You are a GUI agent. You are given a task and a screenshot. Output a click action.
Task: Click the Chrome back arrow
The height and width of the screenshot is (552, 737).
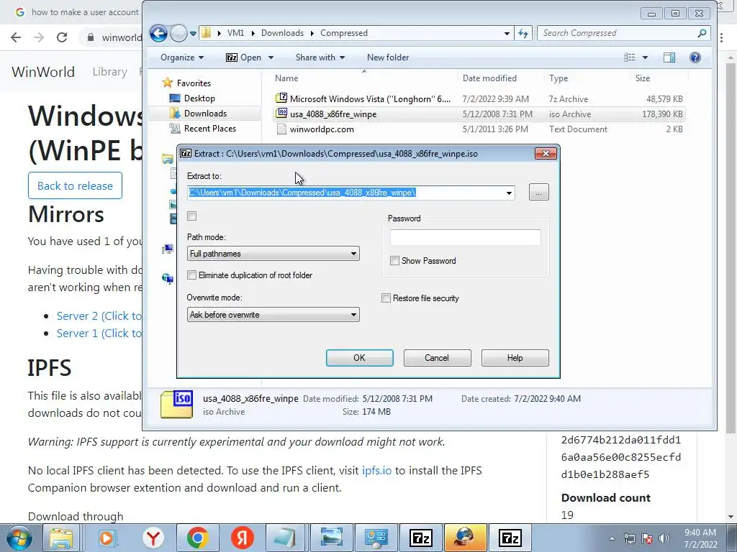16,37
